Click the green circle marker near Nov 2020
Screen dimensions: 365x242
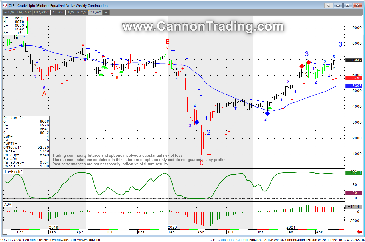click(x=270, y=109)
